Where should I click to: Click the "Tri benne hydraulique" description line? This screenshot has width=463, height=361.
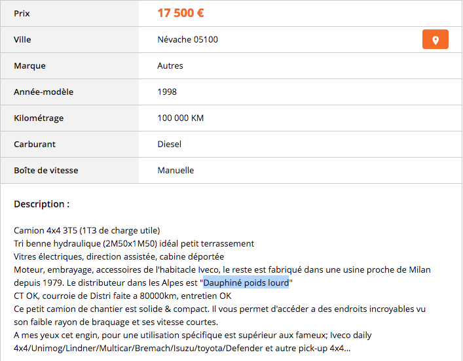[x=134, y=243]
